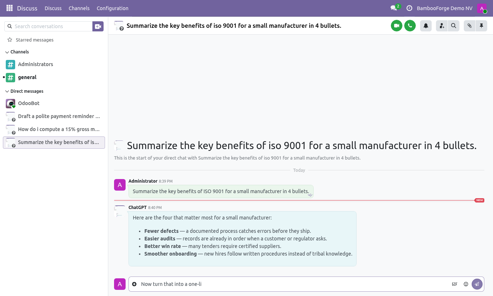Image resolution: width=493 pixels, height=296 pixels.
Task: Open the GIF picker in composer
Action: point(455,284)
